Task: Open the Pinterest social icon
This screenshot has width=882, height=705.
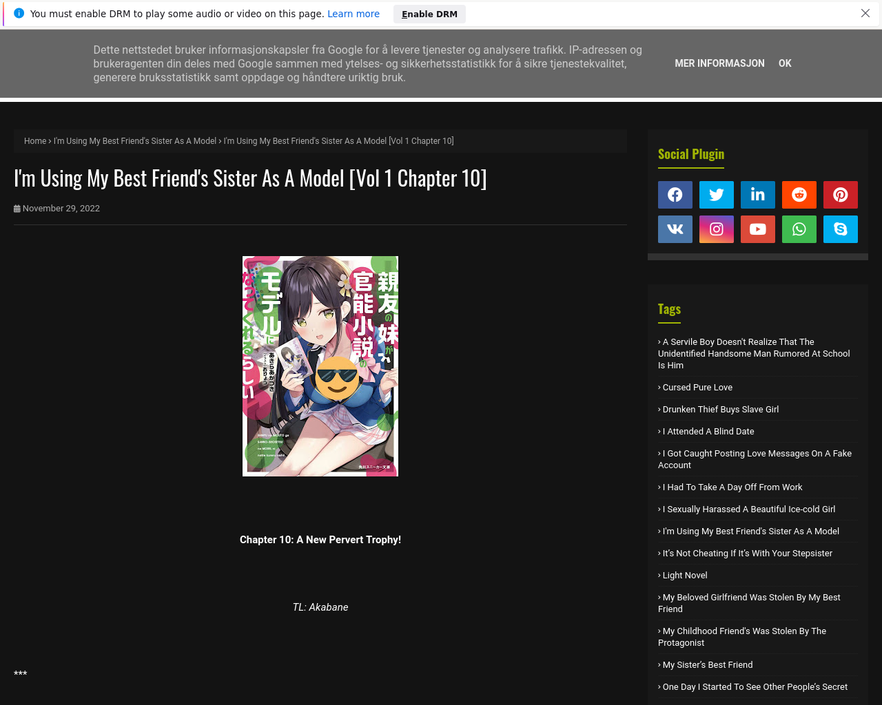Action: point(841,195)
